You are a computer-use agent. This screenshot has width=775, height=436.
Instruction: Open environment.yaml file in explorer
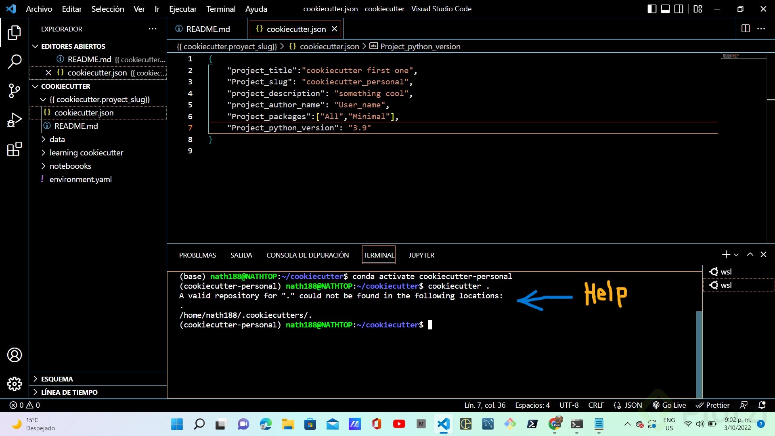tap(80, 179)
